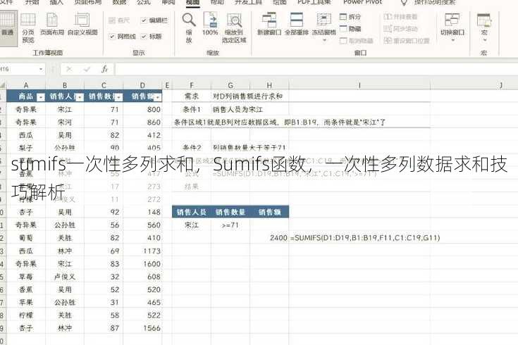The width and height of the screenshot is (518, 345).
Task: Click inside the formula bar input area
Action: tap(316, 69)
